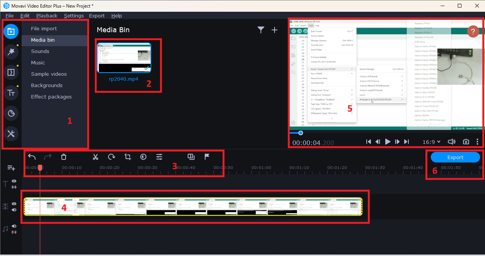This screenshot has height=256, width=485.
Task: Open the Settings menu
Action: (x=74, y=16)
